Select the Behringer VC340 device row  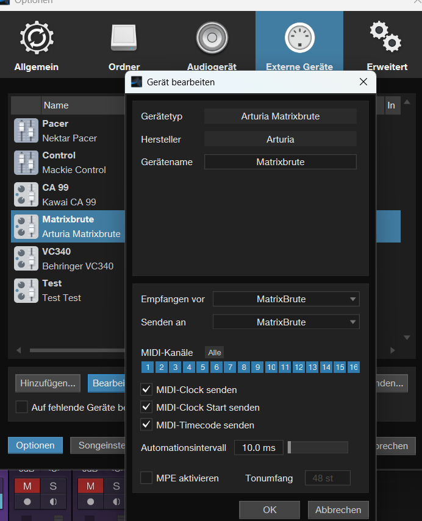[x=68, y=258]
